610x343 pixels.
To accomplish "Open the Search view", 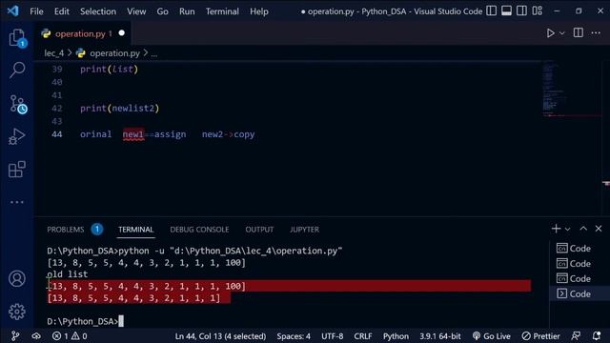I will 17,70.
